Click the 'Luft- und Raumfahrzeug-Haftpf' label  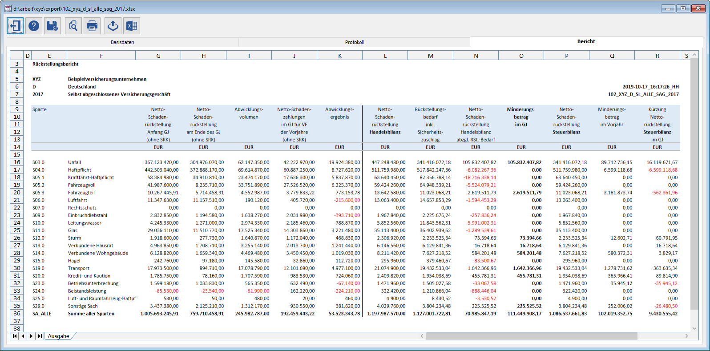102,299
